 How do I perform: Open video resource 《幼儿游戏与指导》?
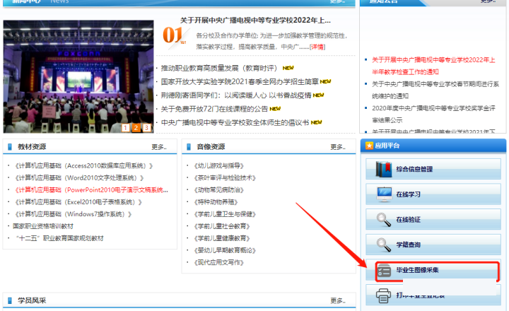pos(218,166)
